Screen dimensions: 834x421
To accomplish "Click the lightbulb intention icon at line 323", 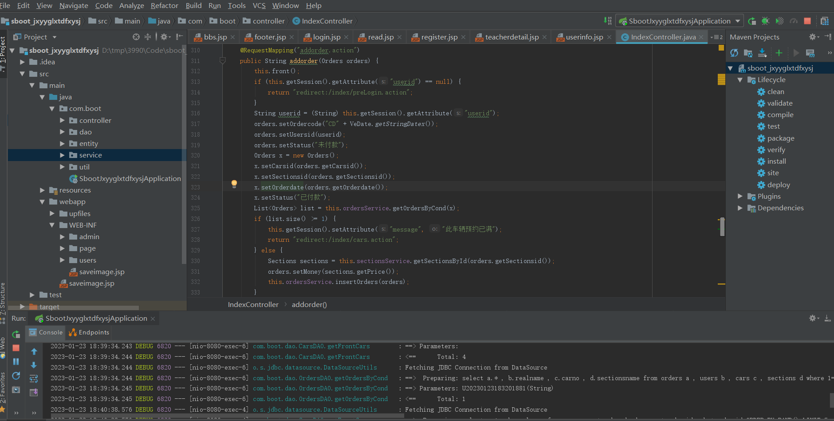I will (x=234, y=184).
